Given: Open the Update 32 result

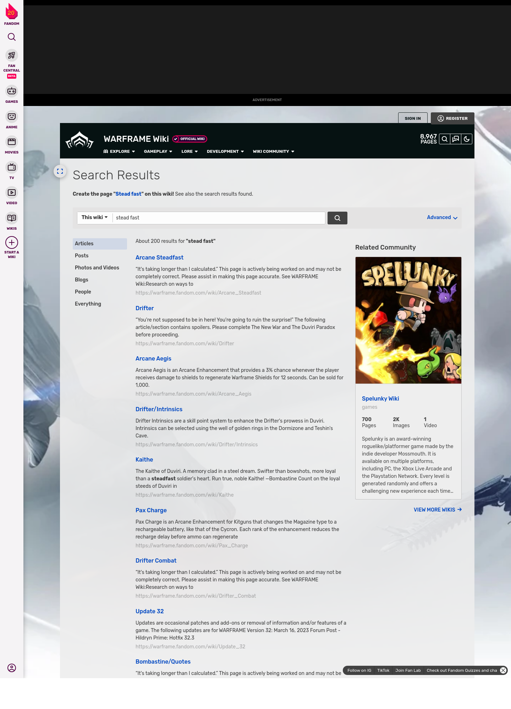Looking at the screenshot, I should (149, 611).
